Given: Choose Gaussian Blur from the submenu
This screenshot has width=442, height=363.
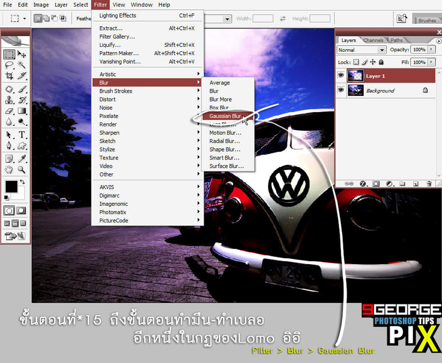Looking at the screenshot, I should point(228,116).
